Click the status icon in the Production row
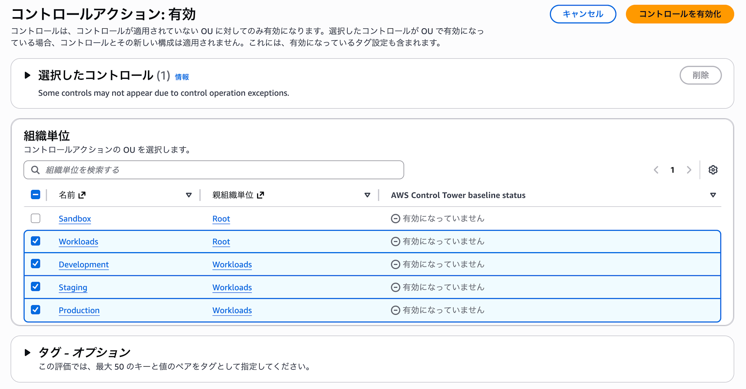The width and height of the screenshot is (746, 389). coord(395,310)
